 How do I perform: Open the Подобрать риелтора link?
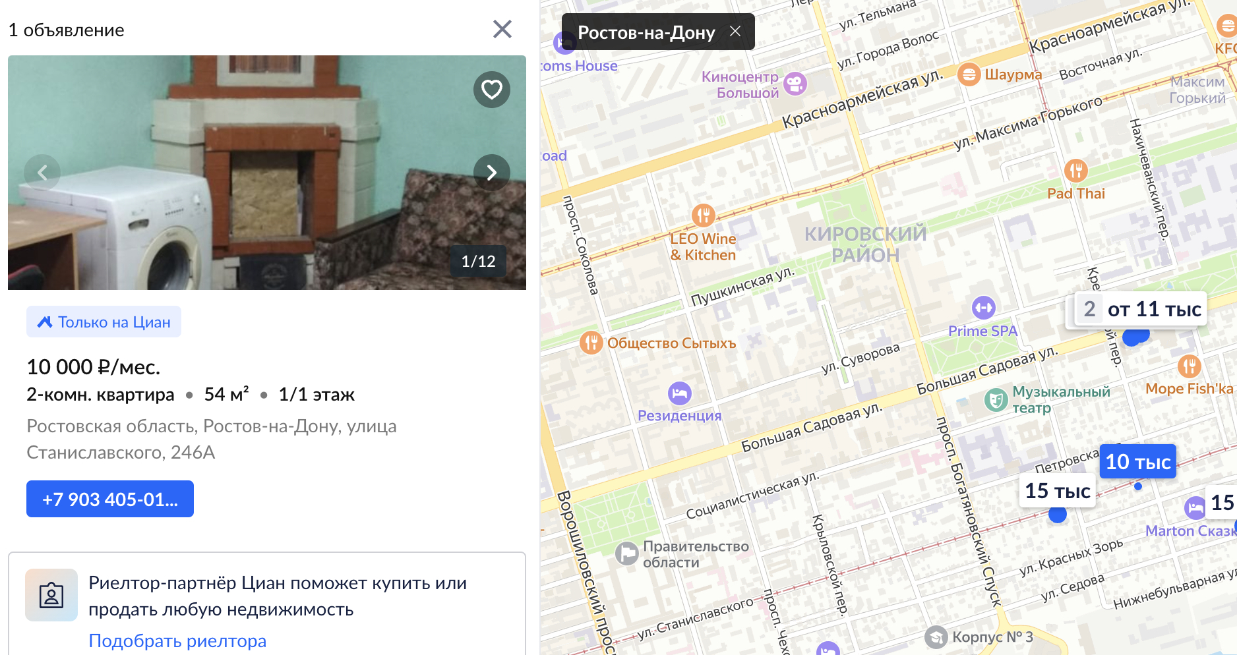pyautogui.click(x=177, y=641)
